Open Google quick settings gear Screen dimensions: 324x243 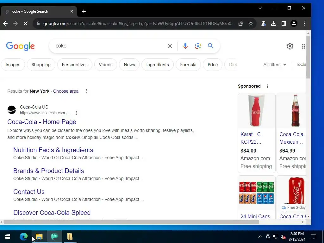pyautogui.click(x=290, y=46)
